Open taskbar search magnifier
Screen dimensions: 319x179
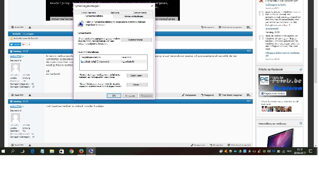13,151
